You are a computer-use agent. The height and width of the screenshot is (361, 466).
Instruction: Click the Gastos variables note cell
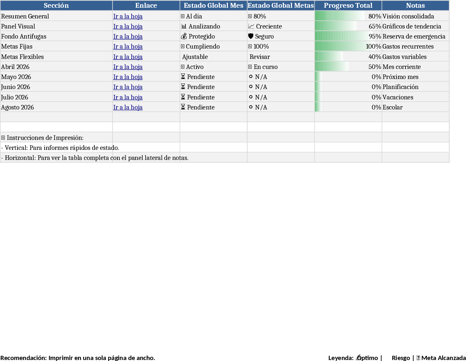pyautogui.click(x=405, y=57)
